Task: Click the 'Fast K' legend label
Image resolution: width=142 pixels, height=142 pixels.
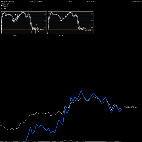Action: point(5,6)
